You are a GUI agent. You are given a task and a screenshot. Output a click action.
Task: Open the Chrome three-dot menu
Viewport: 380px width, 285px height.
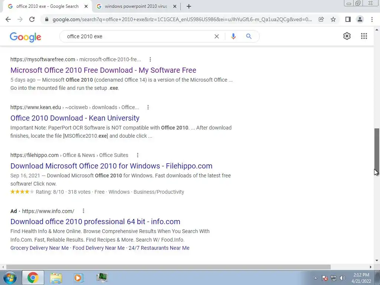point(372,19)
